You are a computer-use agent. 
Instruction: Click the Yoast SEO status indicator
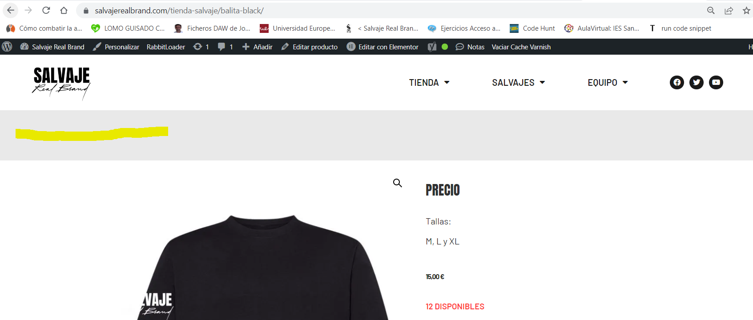pos(438,47)
